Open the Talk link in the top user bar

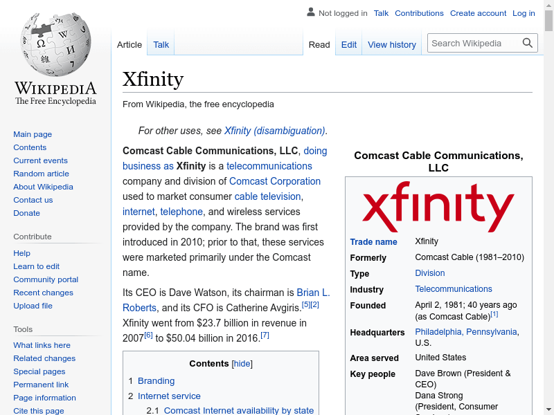click(381, 13)
